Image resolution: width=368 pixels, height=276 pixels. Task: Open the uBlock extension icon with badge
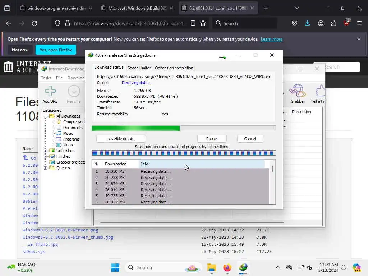(x=346, y=23)
